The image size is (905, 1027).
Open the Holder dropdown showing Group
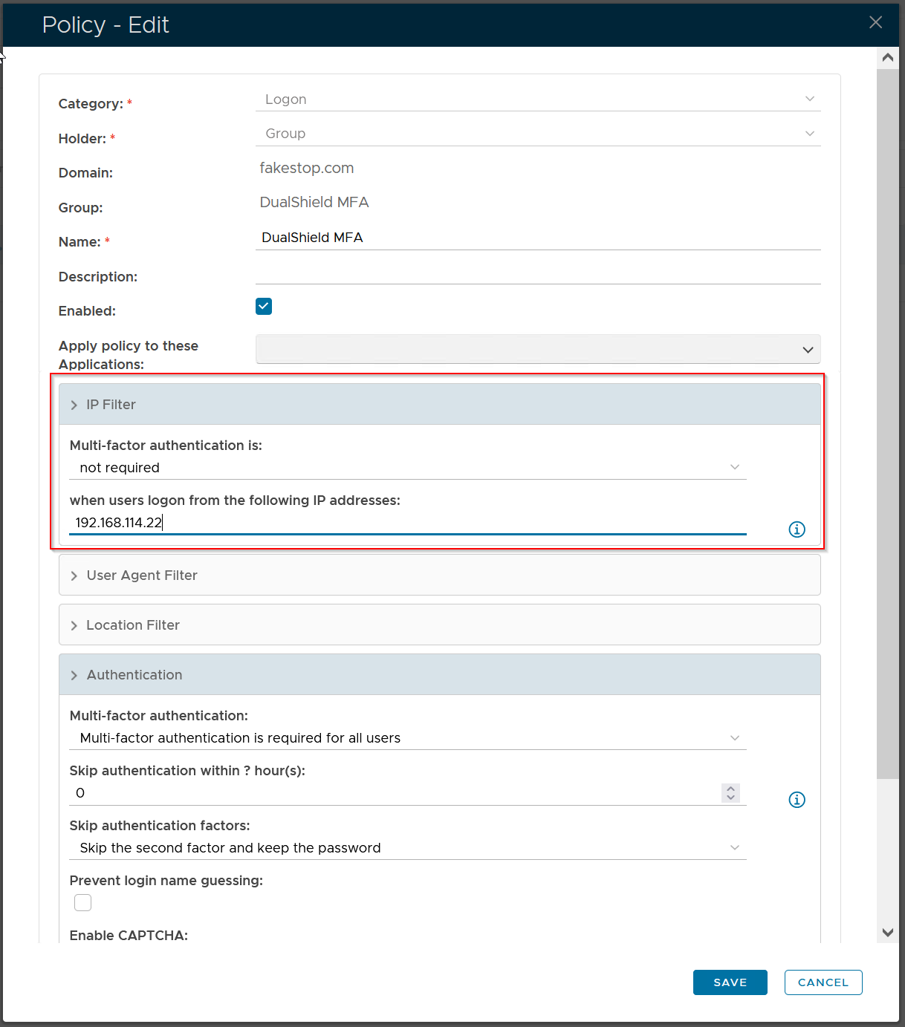point(538,134)
